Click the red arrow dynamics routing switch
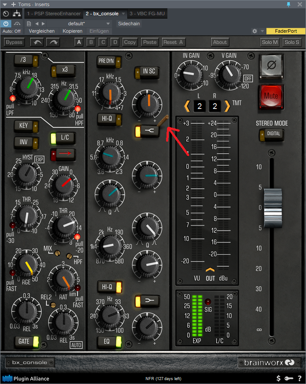 pyautogui.click(x=63, y=154)
